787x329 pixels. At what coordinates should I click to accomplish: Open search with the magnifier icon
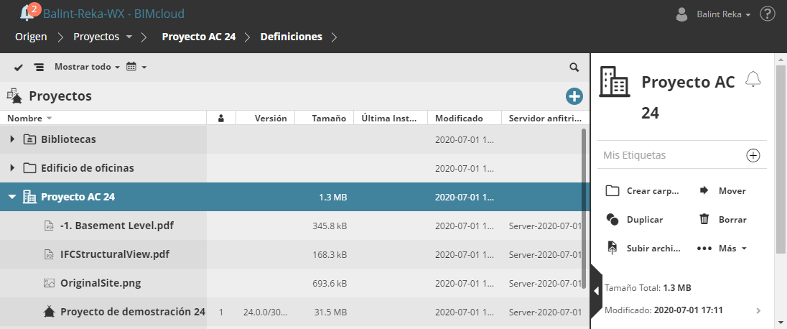(574, 67)
